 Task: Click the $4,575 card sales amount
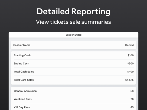(129, 80)
